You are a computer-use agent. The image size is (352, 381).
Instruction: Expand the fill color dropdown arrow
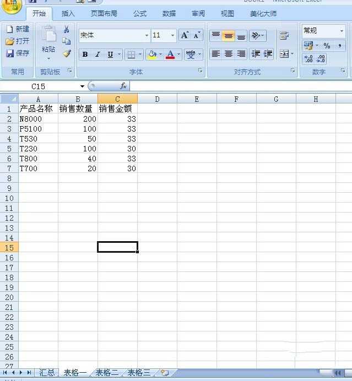pyautogui.click(x=160, y=54)
